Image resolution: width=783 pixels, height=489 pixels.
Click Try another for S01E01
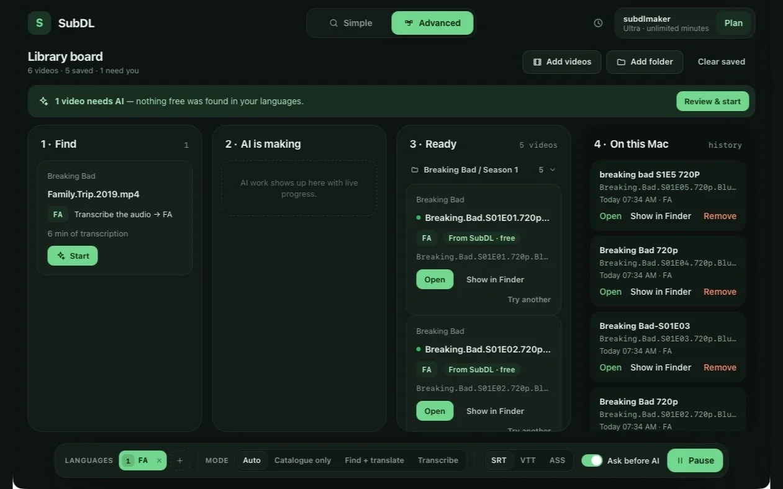coord(529,300)
